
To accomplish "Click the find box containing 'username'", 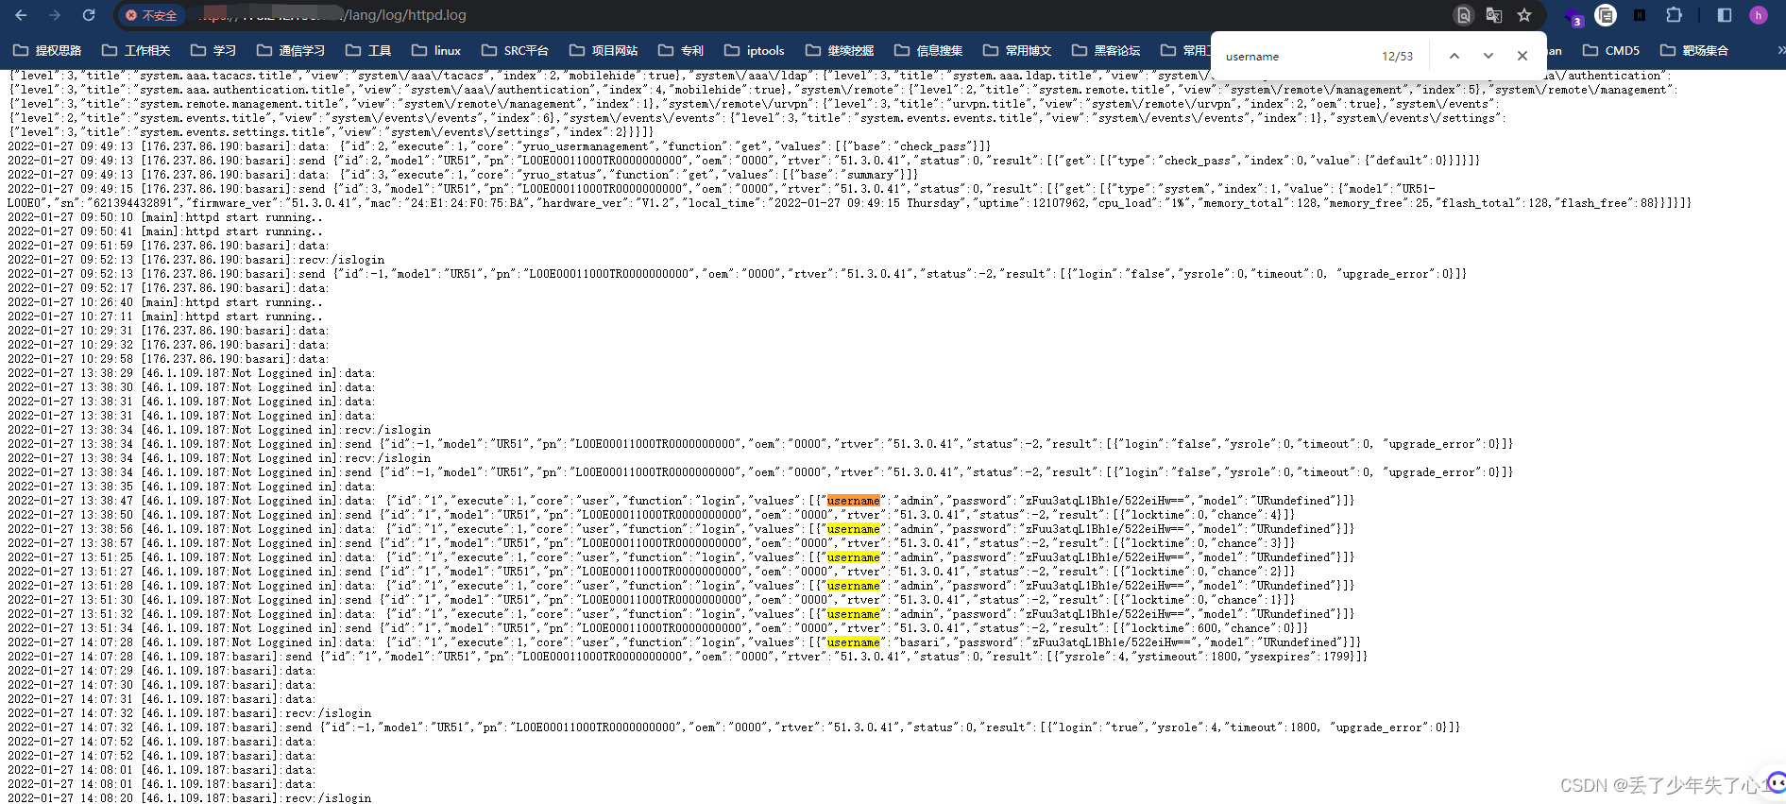I will pos(1296,57).
